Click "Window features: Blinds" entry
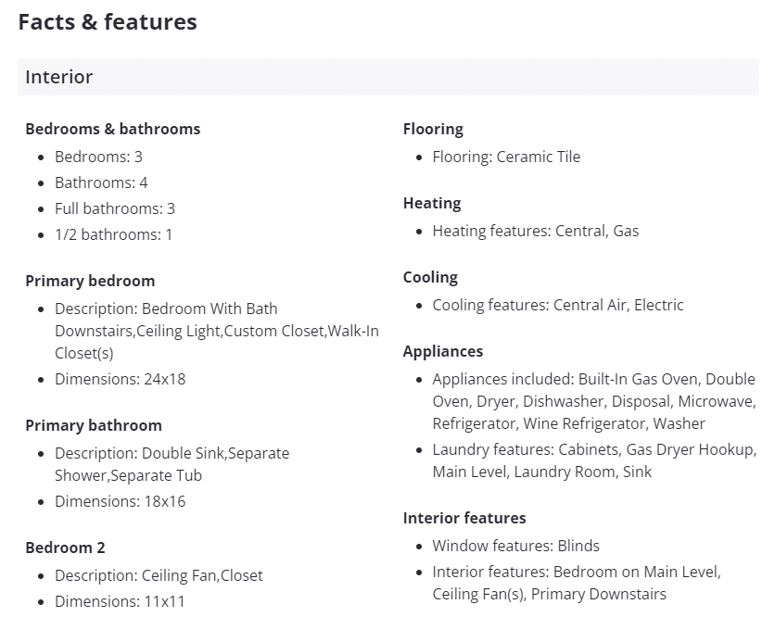775x617 pixels. click(515, 546)
